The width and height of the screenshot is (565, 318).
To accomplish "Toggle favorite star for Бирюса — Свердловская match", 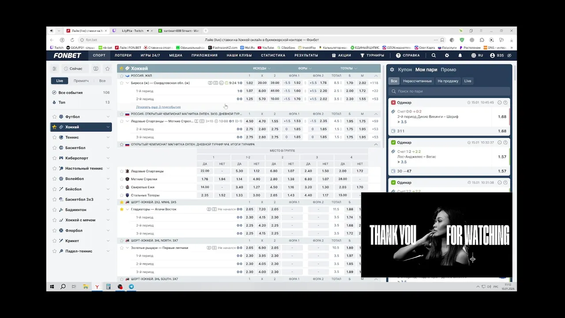I will pyautogui.click(x=122, y=83).
